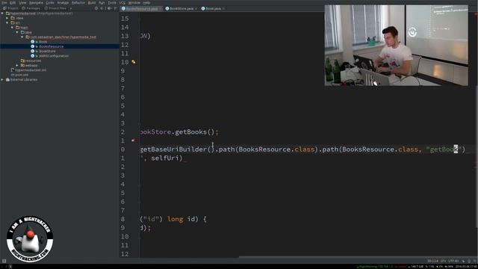Place cursor on selfUri in code
This screenshot has width=478, height=269.
point(165,158)
